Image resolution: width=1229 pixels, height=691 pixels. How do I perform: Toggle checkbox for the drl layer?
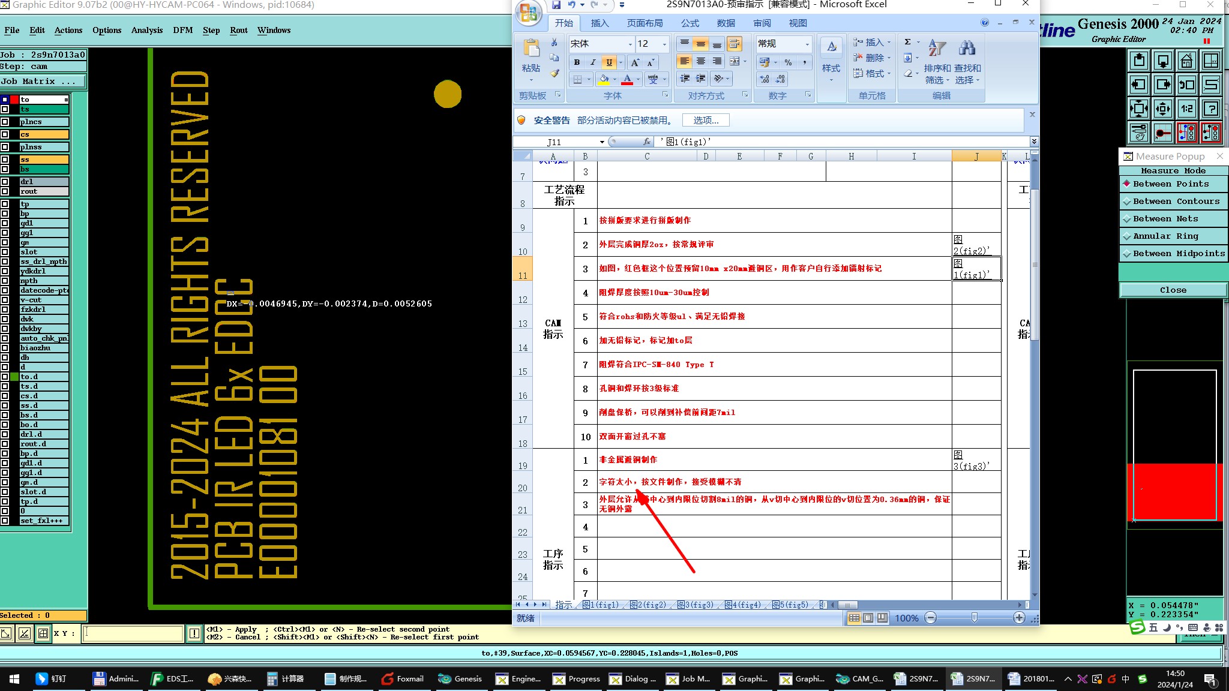click(5, 182)
